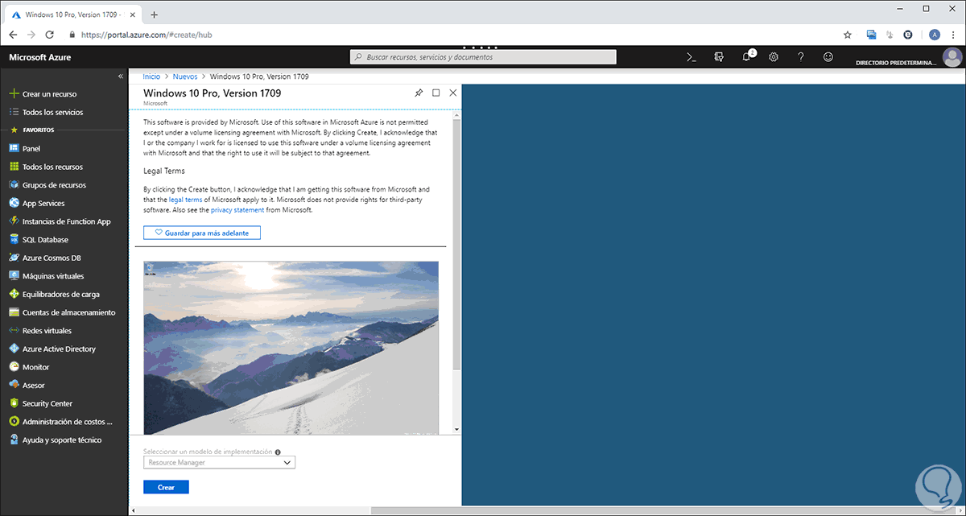Click the help question mark icon
Image resolution: width=966 pixels, height=516 pixels.
tap(801, 57)
